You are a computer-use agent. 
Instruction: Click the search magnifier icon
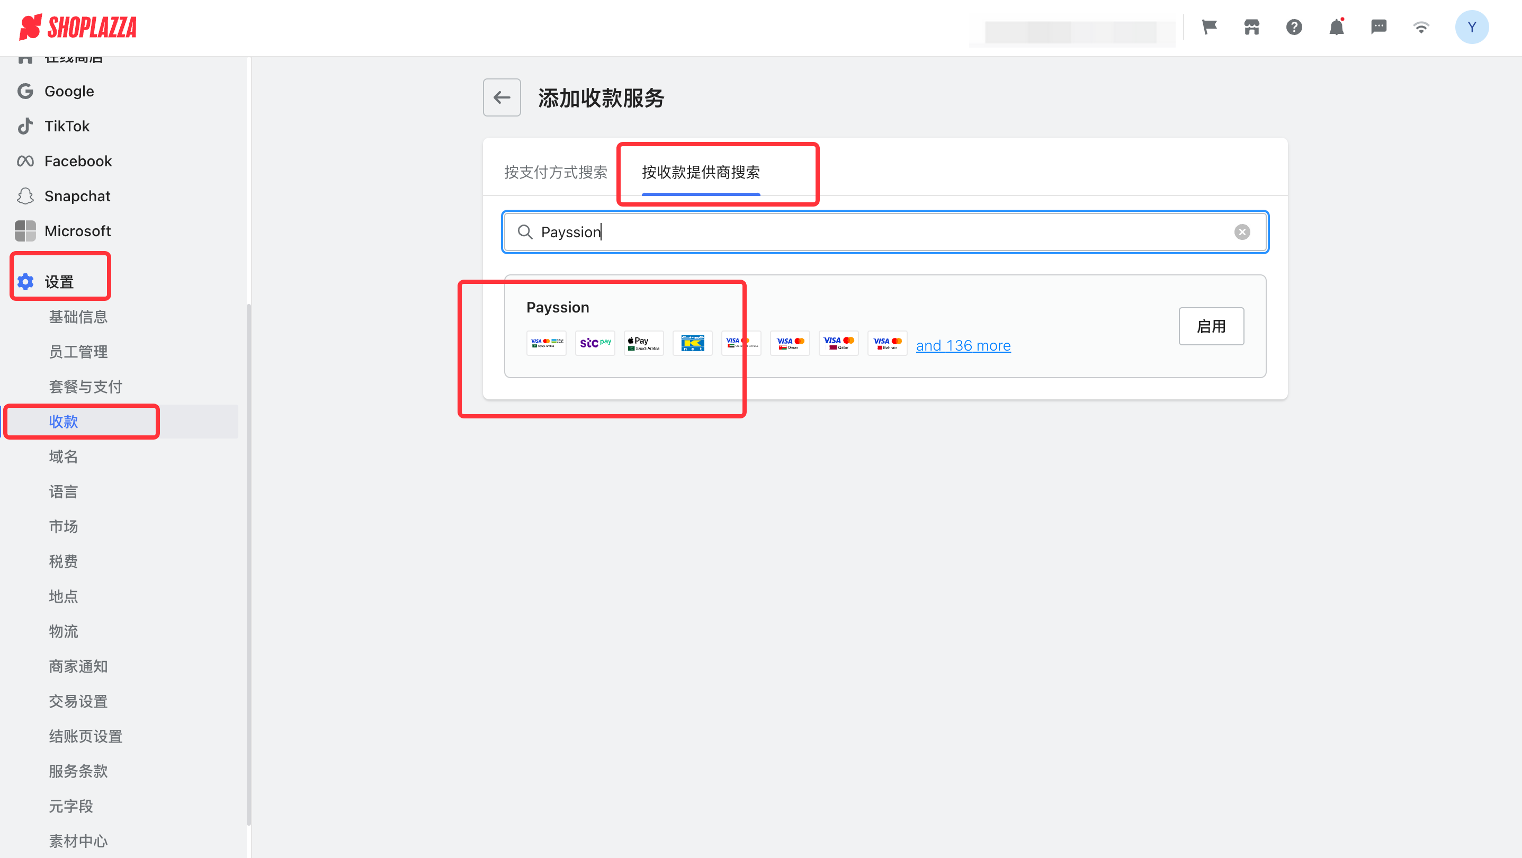525,231
